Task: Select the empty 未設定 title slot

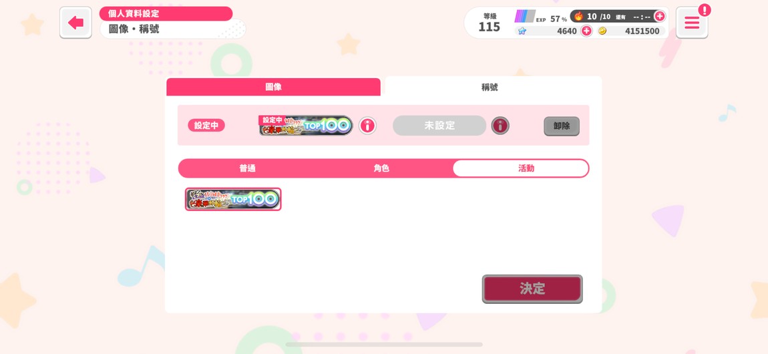Action: click(439, 126)
